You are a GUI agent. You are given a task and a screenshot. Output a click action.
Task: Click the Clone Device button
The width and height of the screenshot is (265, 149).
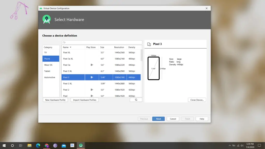[x=197, y=100]
